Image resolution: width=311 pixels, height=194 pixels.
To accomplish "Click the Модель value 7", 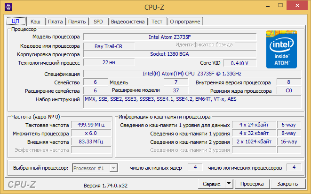I will 176,82.
